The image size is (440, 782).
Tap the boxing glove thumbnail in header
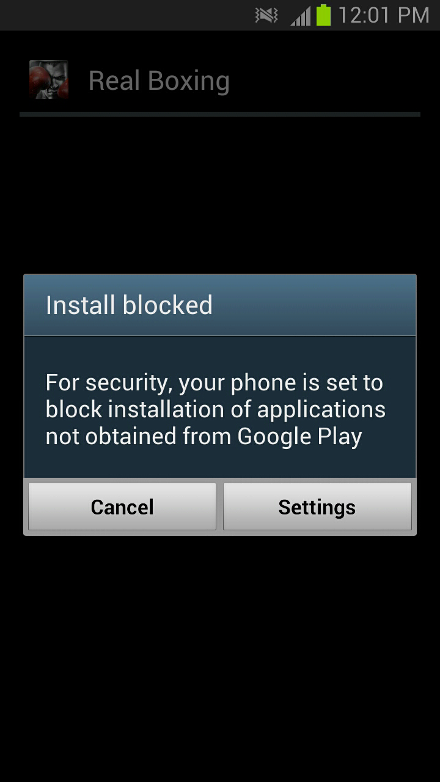48,80
